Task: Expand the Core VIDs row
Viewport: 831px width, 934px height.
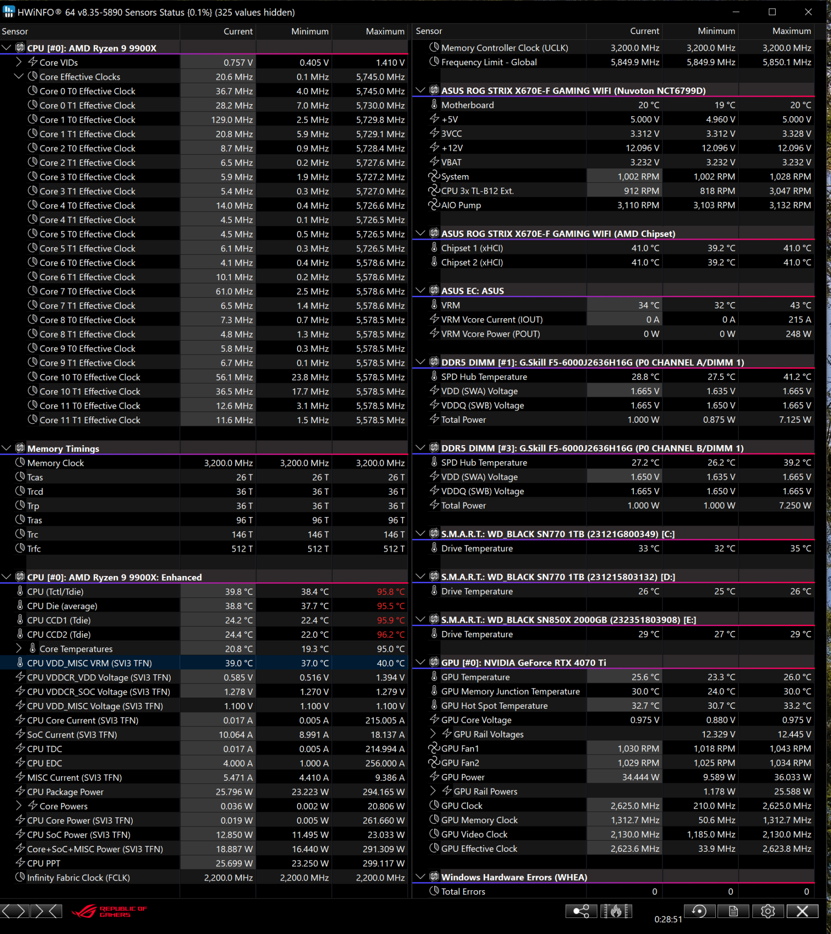Action: (x=18, y=62)
